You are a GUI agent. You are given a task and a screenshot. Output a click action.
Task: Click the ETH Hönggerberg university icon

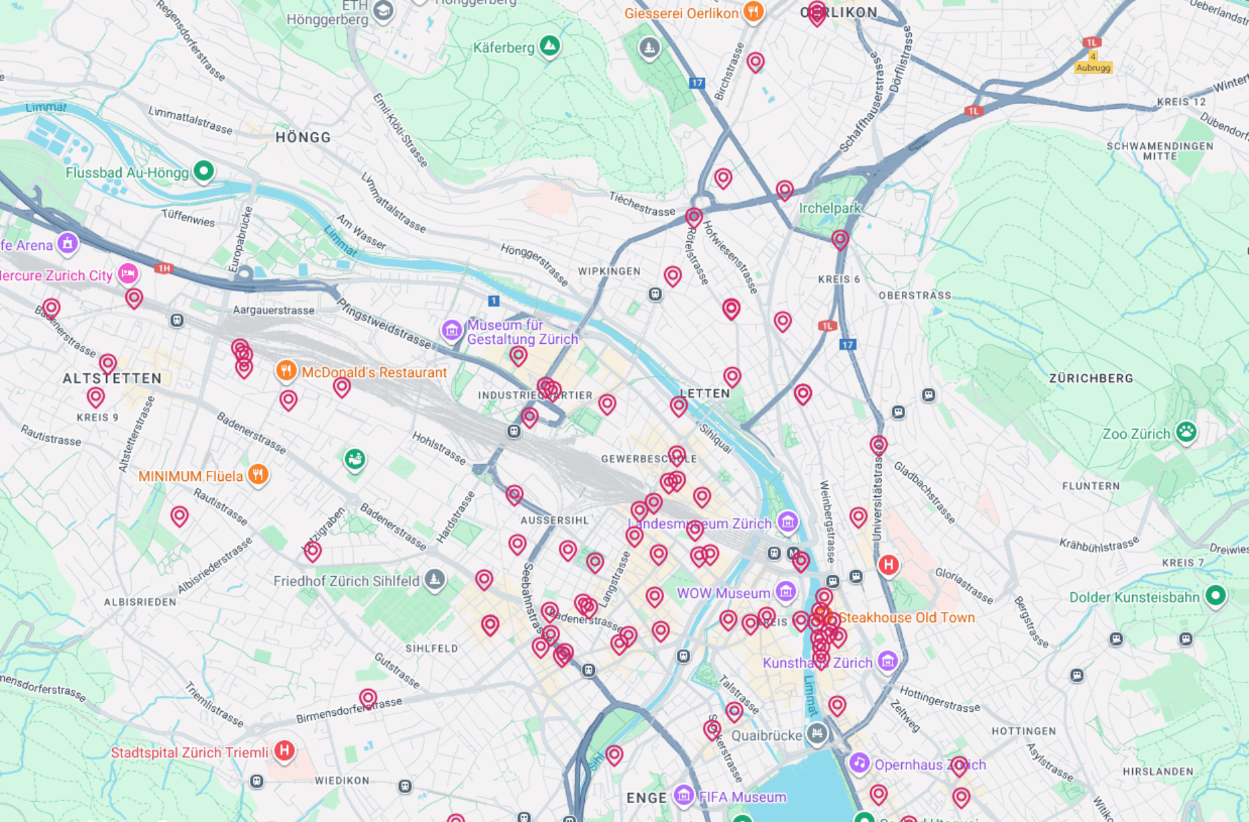[x=383, y=11]
